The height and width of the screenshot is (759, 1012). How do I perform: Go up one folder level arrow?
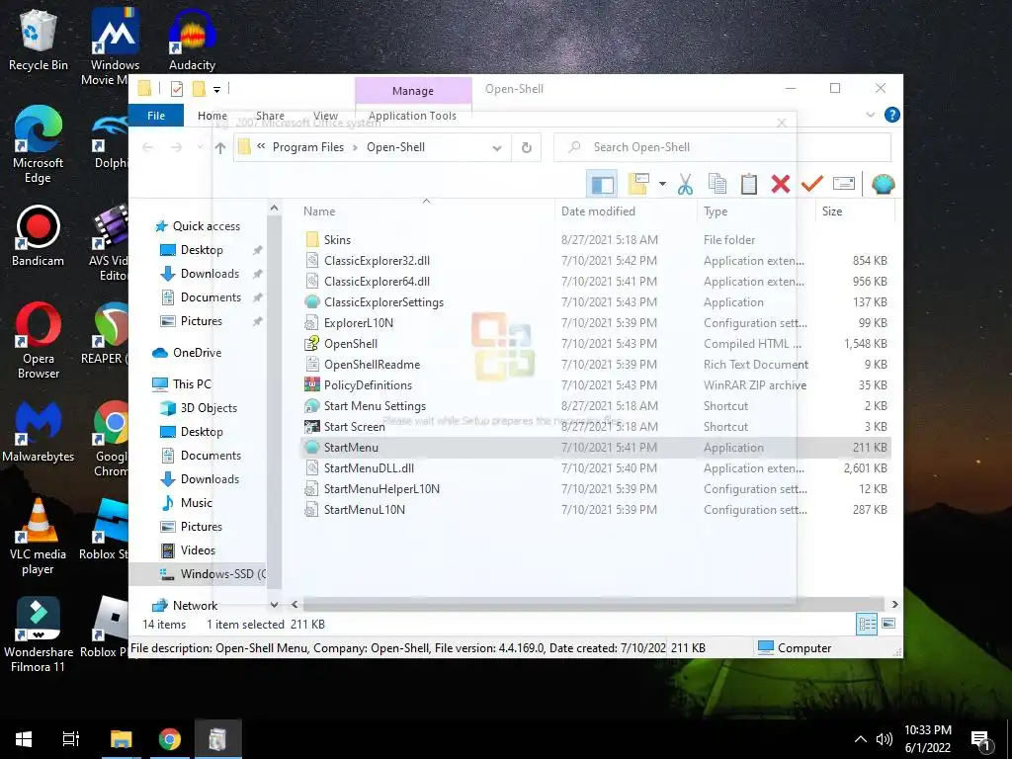tap(220, 148)
